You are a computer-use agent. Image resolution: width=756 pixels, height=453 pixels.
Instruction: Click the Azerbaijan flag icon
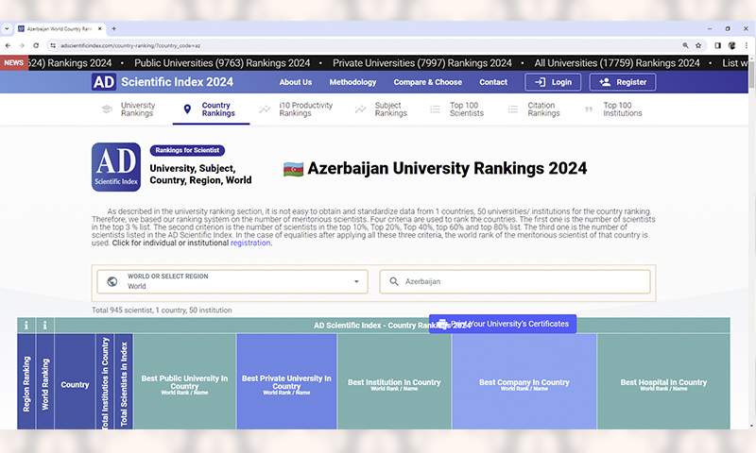[x=293, y=170]
